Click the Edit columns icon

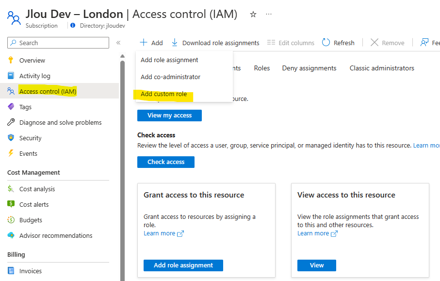point(271,42)
